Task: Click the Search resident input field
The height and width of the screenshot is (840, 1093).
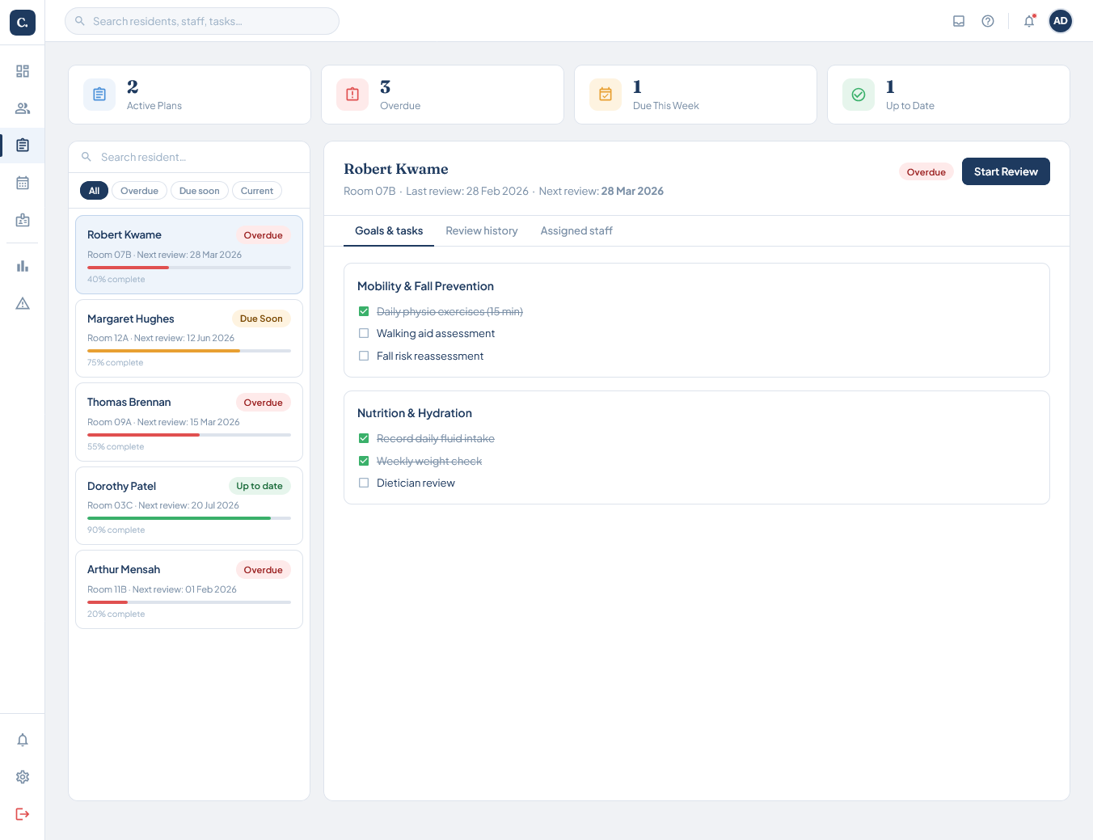Action: pos(189,157)
